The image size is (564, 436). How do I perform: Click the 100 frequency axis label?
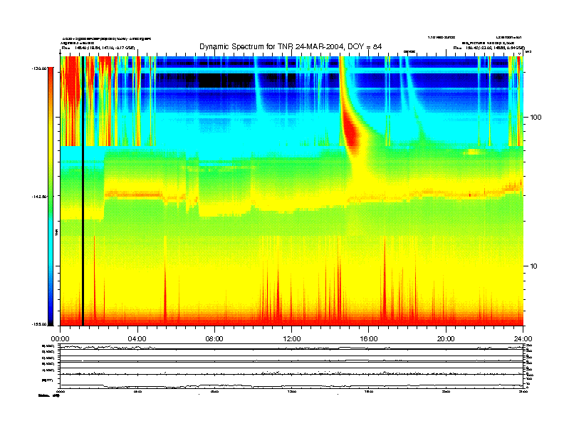point(536,118)
